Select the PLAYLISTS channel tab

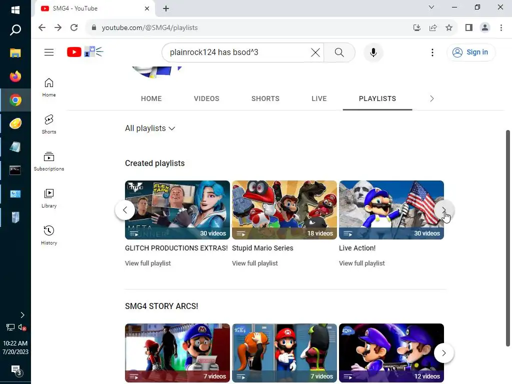pyautogui.click(x=377, y=98)
